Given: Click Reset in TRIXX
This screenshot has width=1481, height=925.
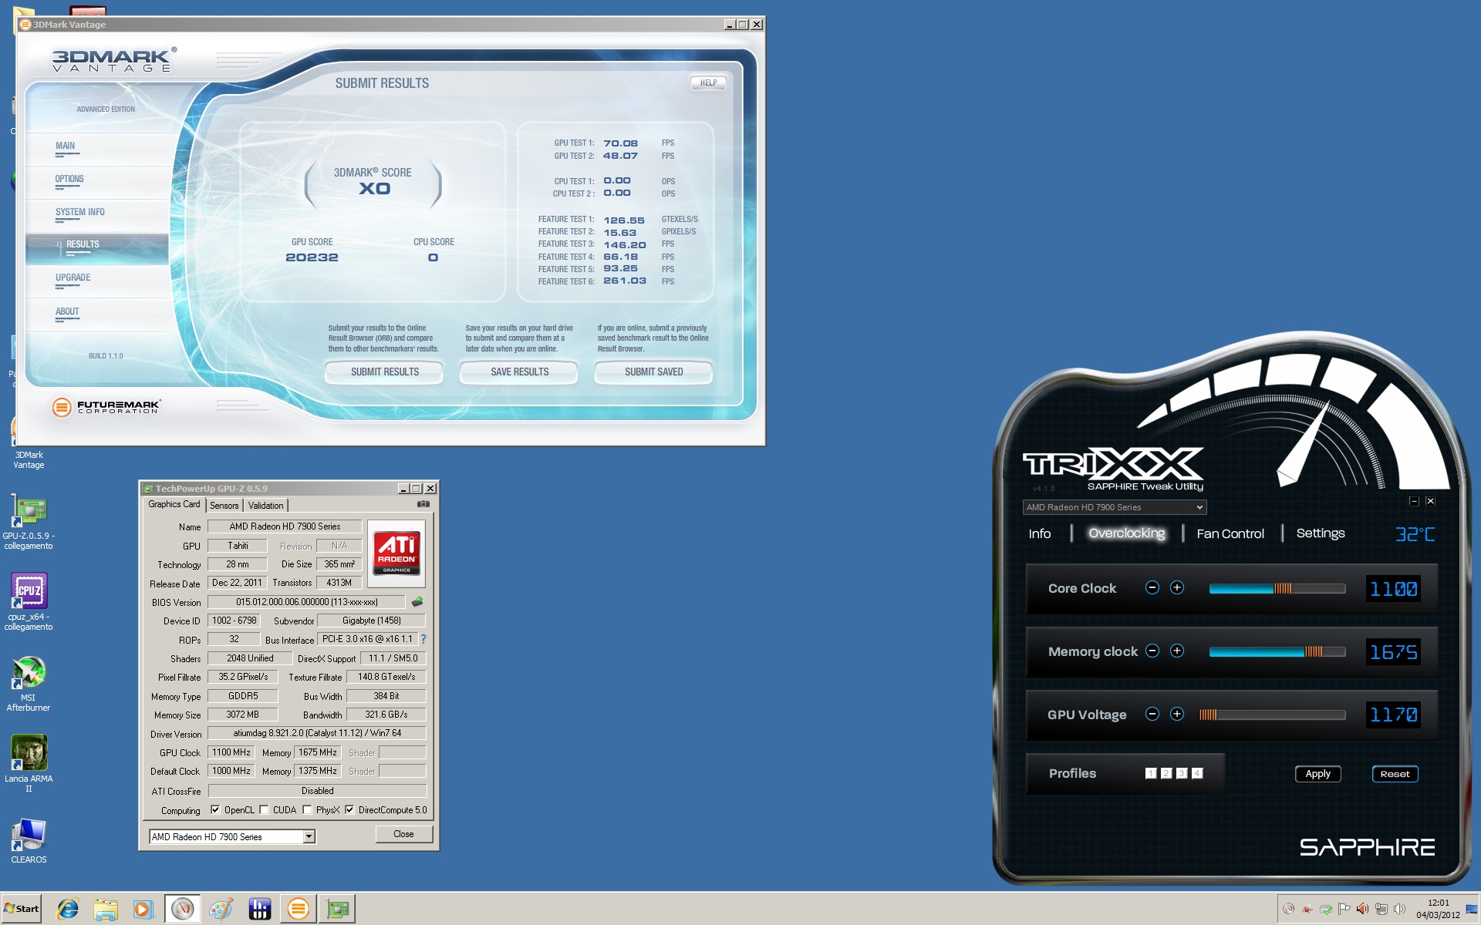Looking at the screenshot, I should [1395, 774].
